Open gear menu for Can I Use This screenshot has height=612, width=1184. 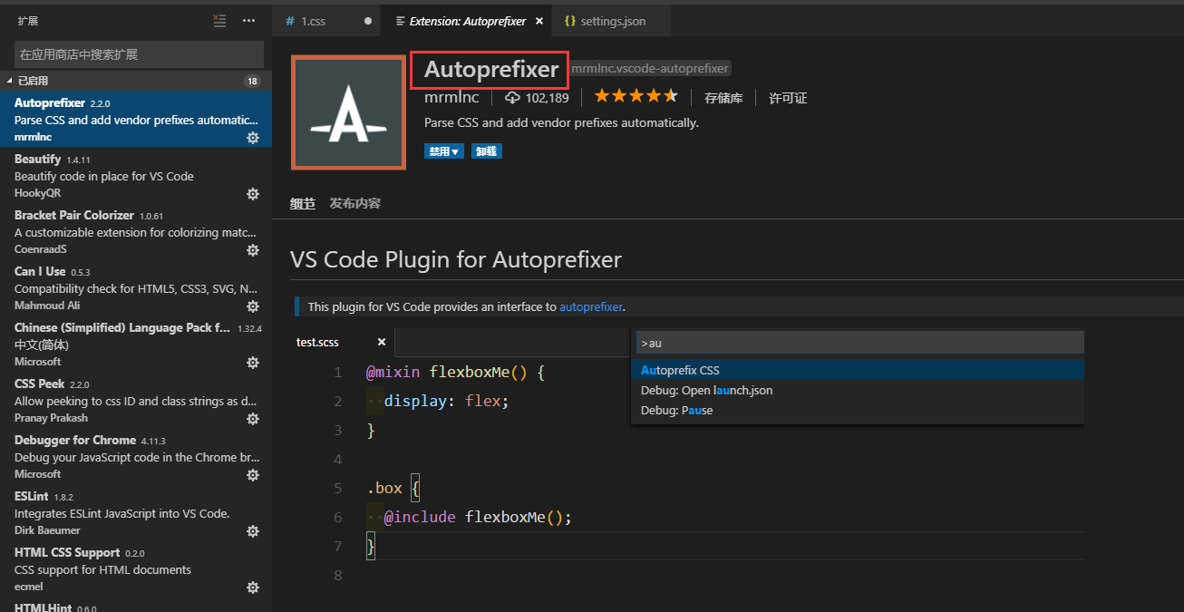pos(253,306)
